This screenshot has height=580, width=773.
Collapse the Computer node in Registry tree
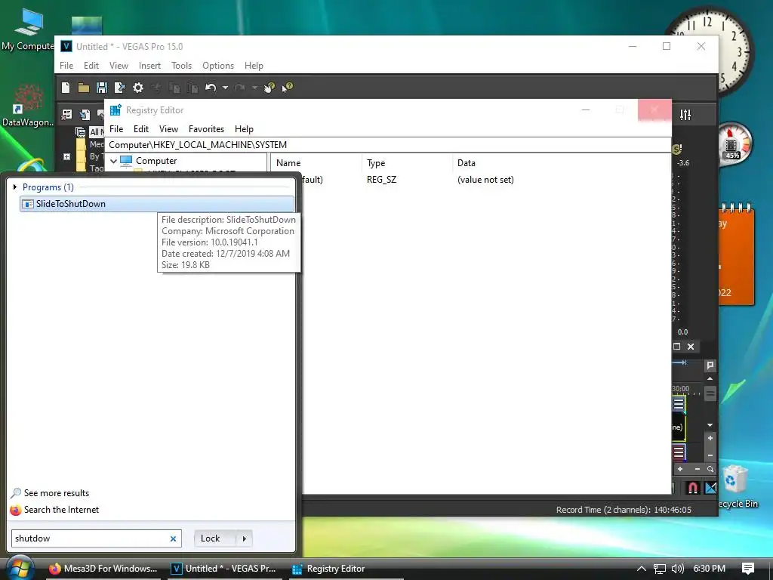[x=113, y=161]
